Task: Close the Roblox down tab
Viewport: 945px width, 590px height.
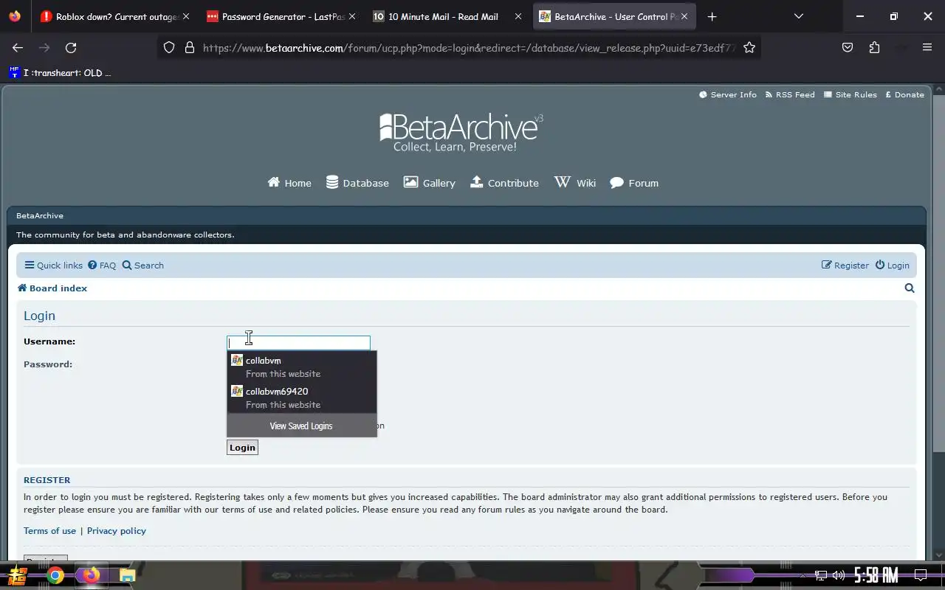Action: 186,16
